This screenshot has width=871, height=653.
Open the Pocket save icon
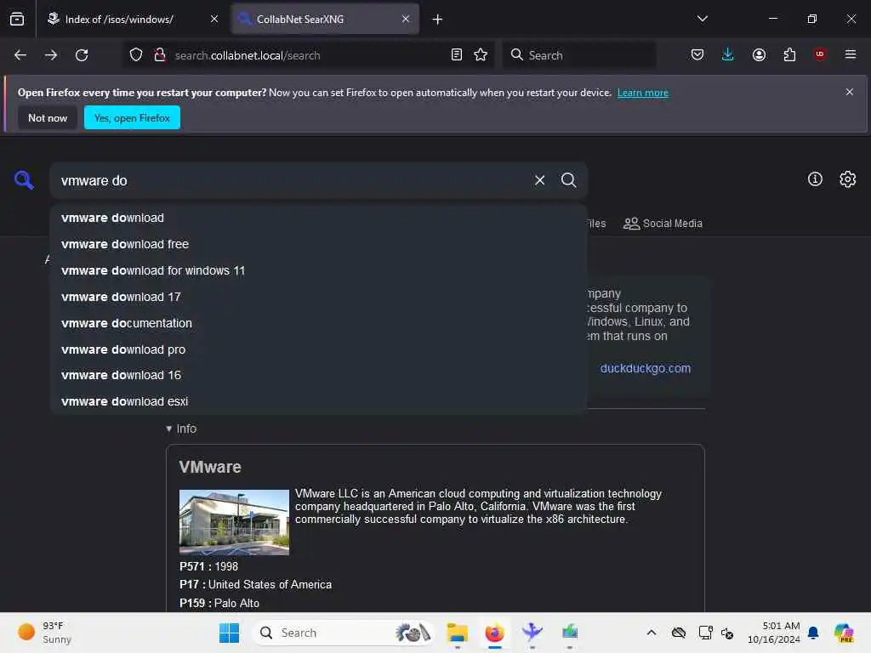pos(697,54)
